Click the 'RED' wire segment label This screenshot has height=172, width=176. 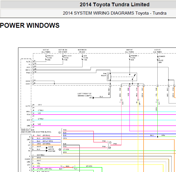(x=67, y=166)
